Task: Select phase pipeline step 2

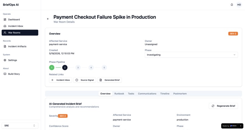Action: (65, 67)
